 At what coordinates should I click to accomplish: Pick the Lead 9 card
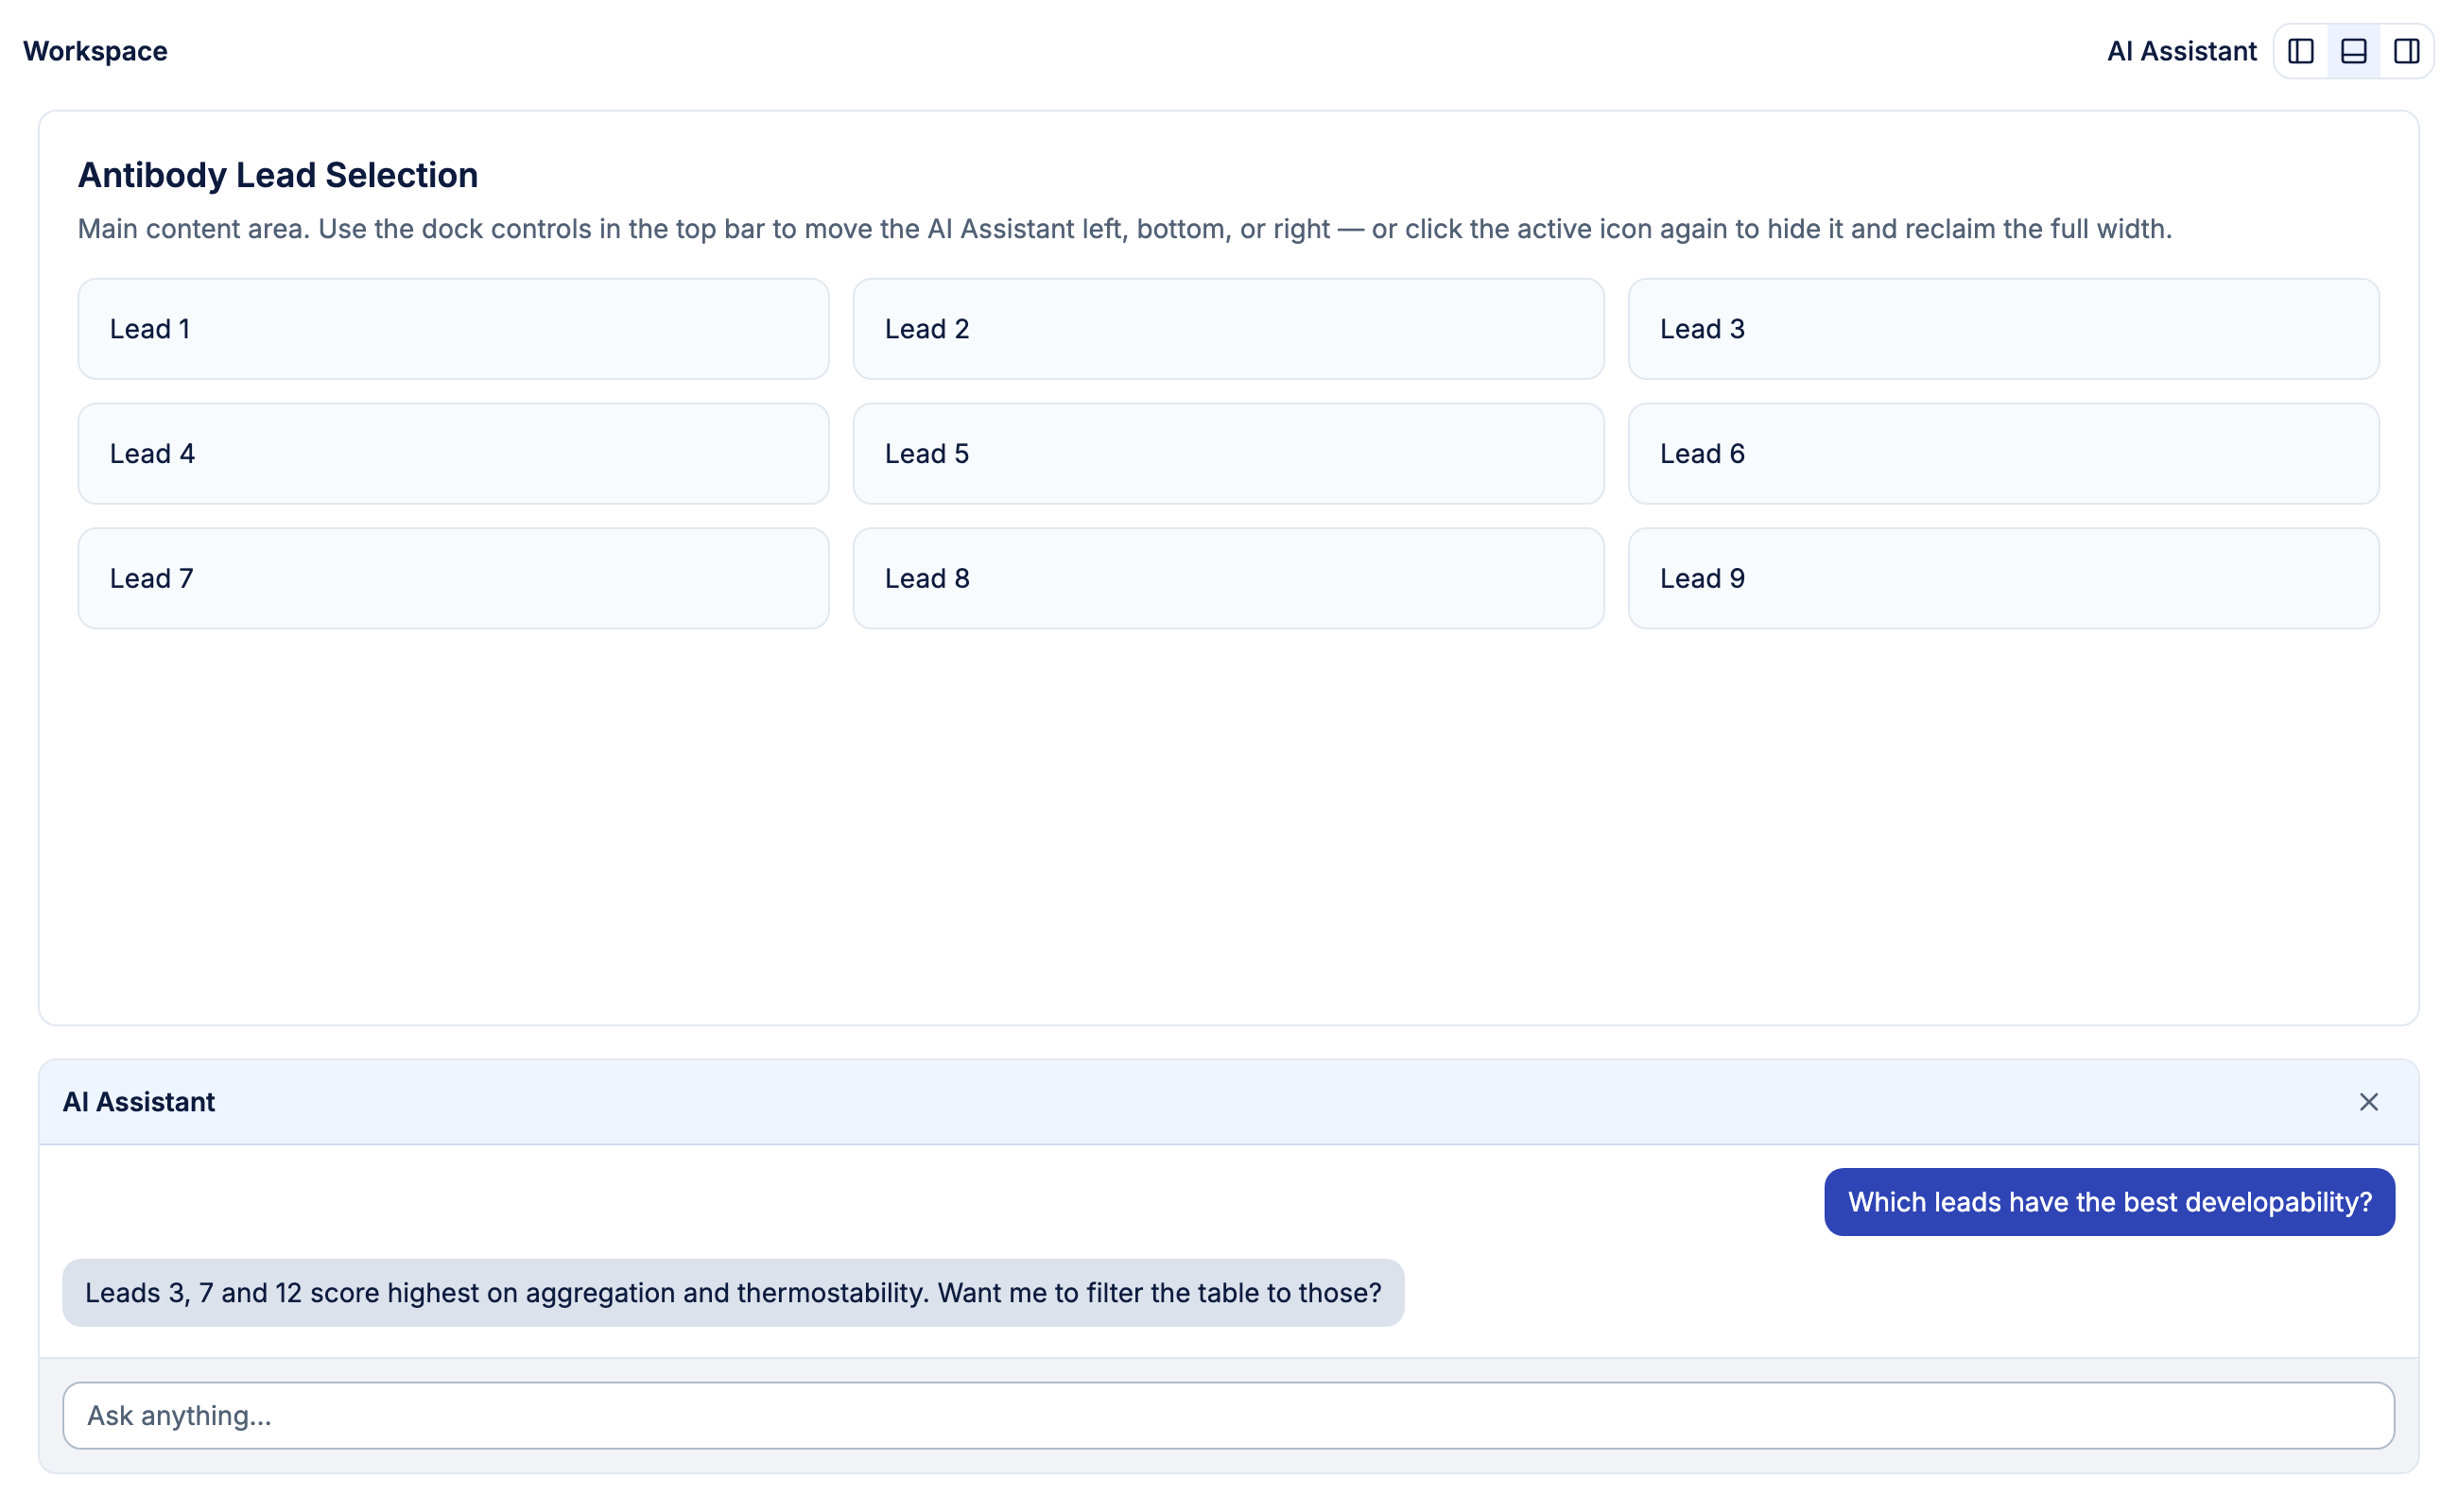pos(2004,579)
